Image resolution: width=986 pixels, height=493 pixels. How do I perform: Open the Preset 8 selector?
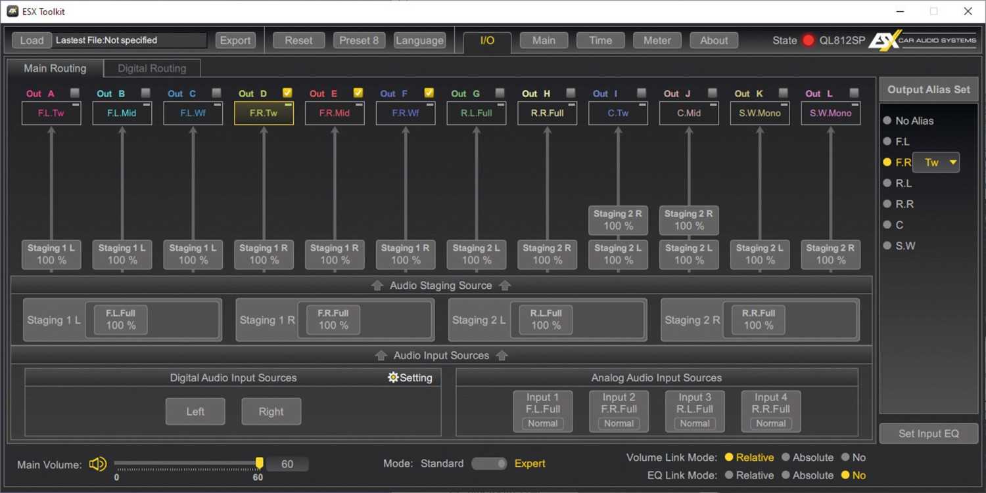coord(359,40)
